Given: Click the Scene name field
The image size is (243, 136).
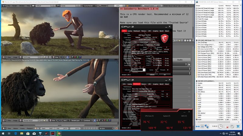Looking at the screenshot, I should click(68, 6).
